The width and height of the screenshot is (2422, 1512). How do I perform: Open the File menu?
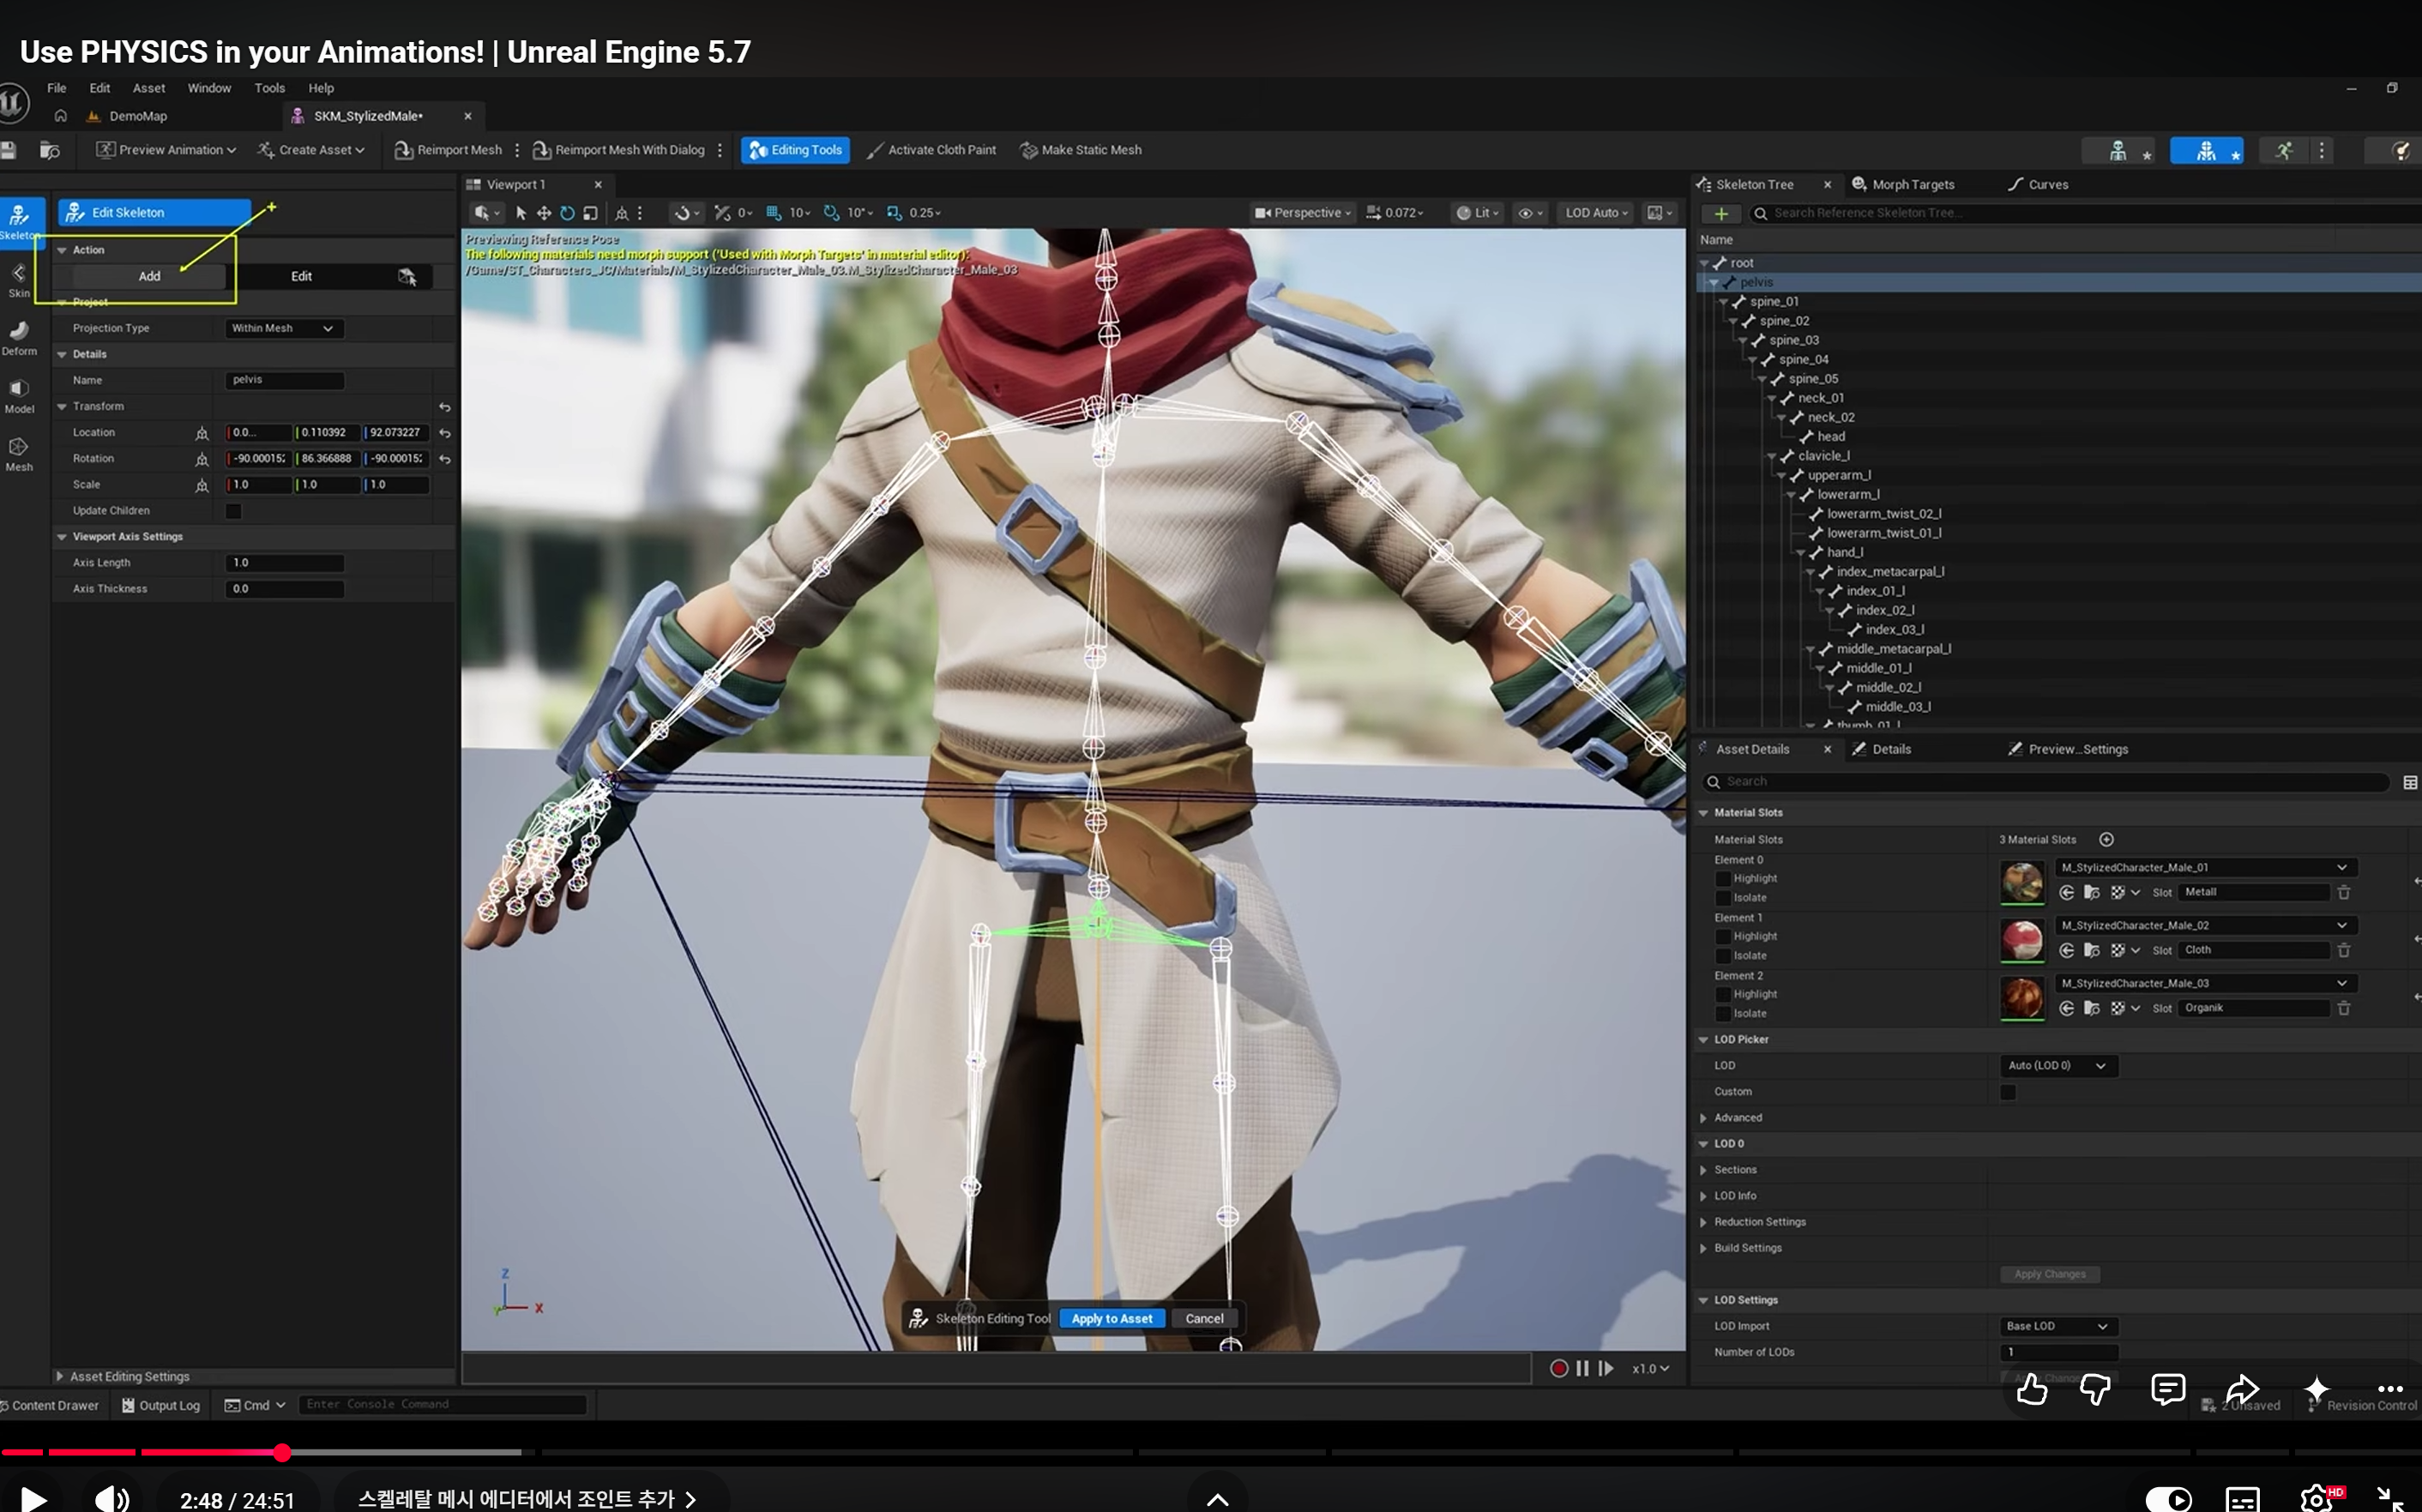[57, 88]
